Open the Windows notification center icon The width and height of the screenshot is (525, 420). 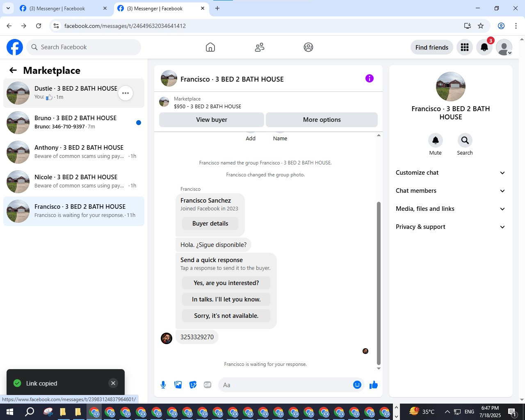(512, 412)
